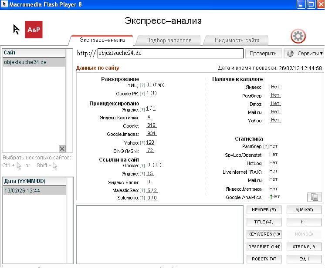The height and width of the screenshot is (270, 325).
Task: Click the globe icon in Сервисы button
Action: 290,54
